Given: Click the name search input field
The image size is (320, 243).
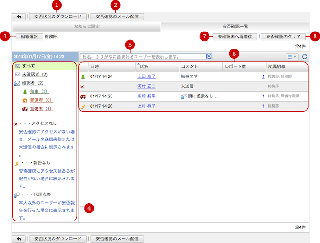Looking at the screenshot, I should click(143, 57).
